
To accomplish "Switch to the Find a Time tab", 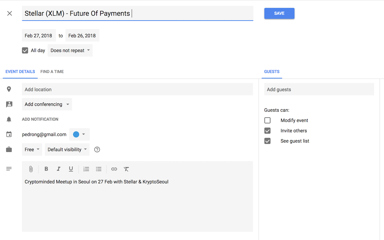I will (x=52, y=71).
